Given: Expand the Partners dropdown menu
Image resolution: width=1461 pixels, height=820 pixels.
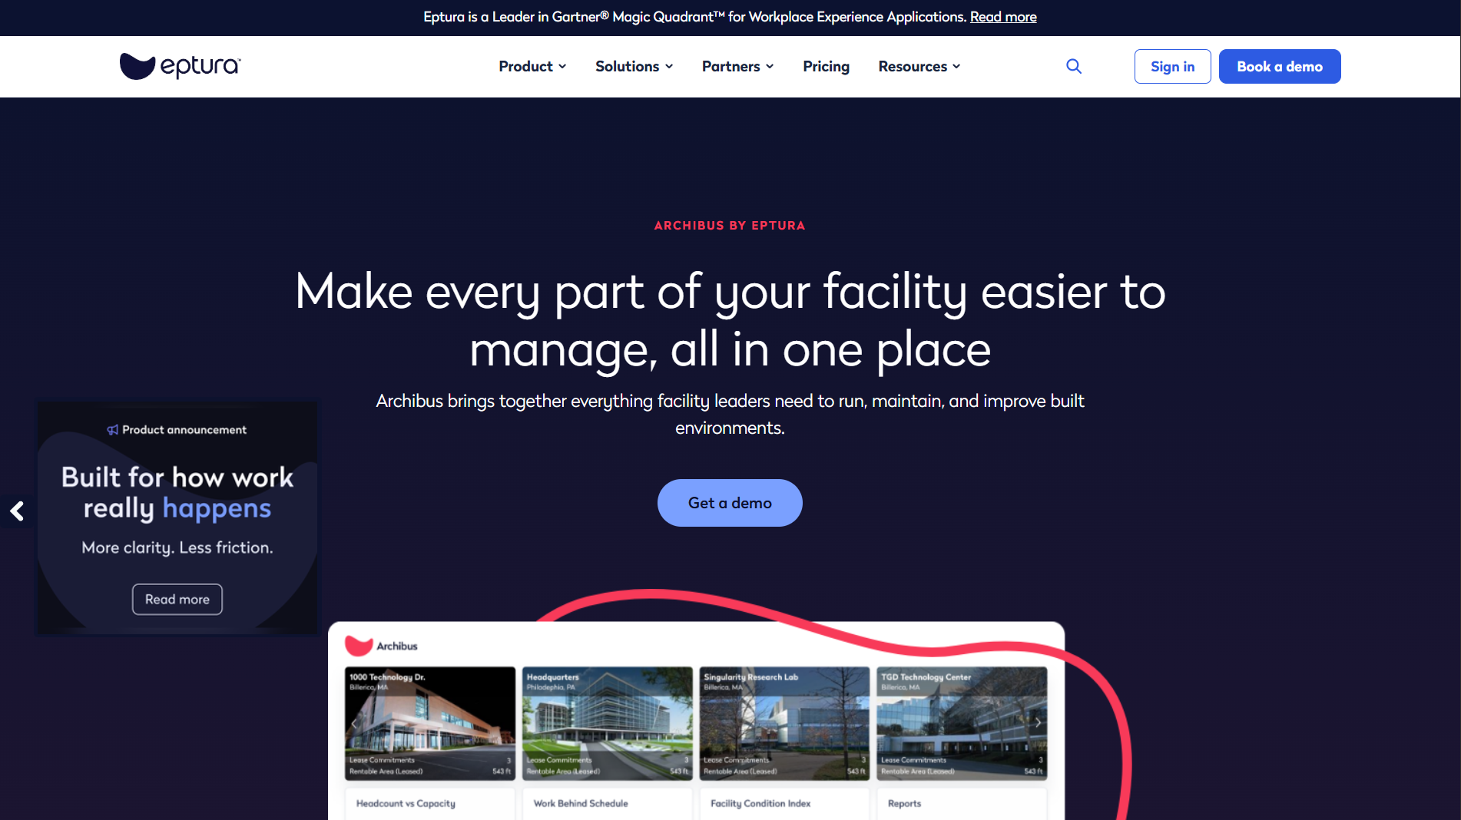Looking at the screenshot, I should pos(738,66).
